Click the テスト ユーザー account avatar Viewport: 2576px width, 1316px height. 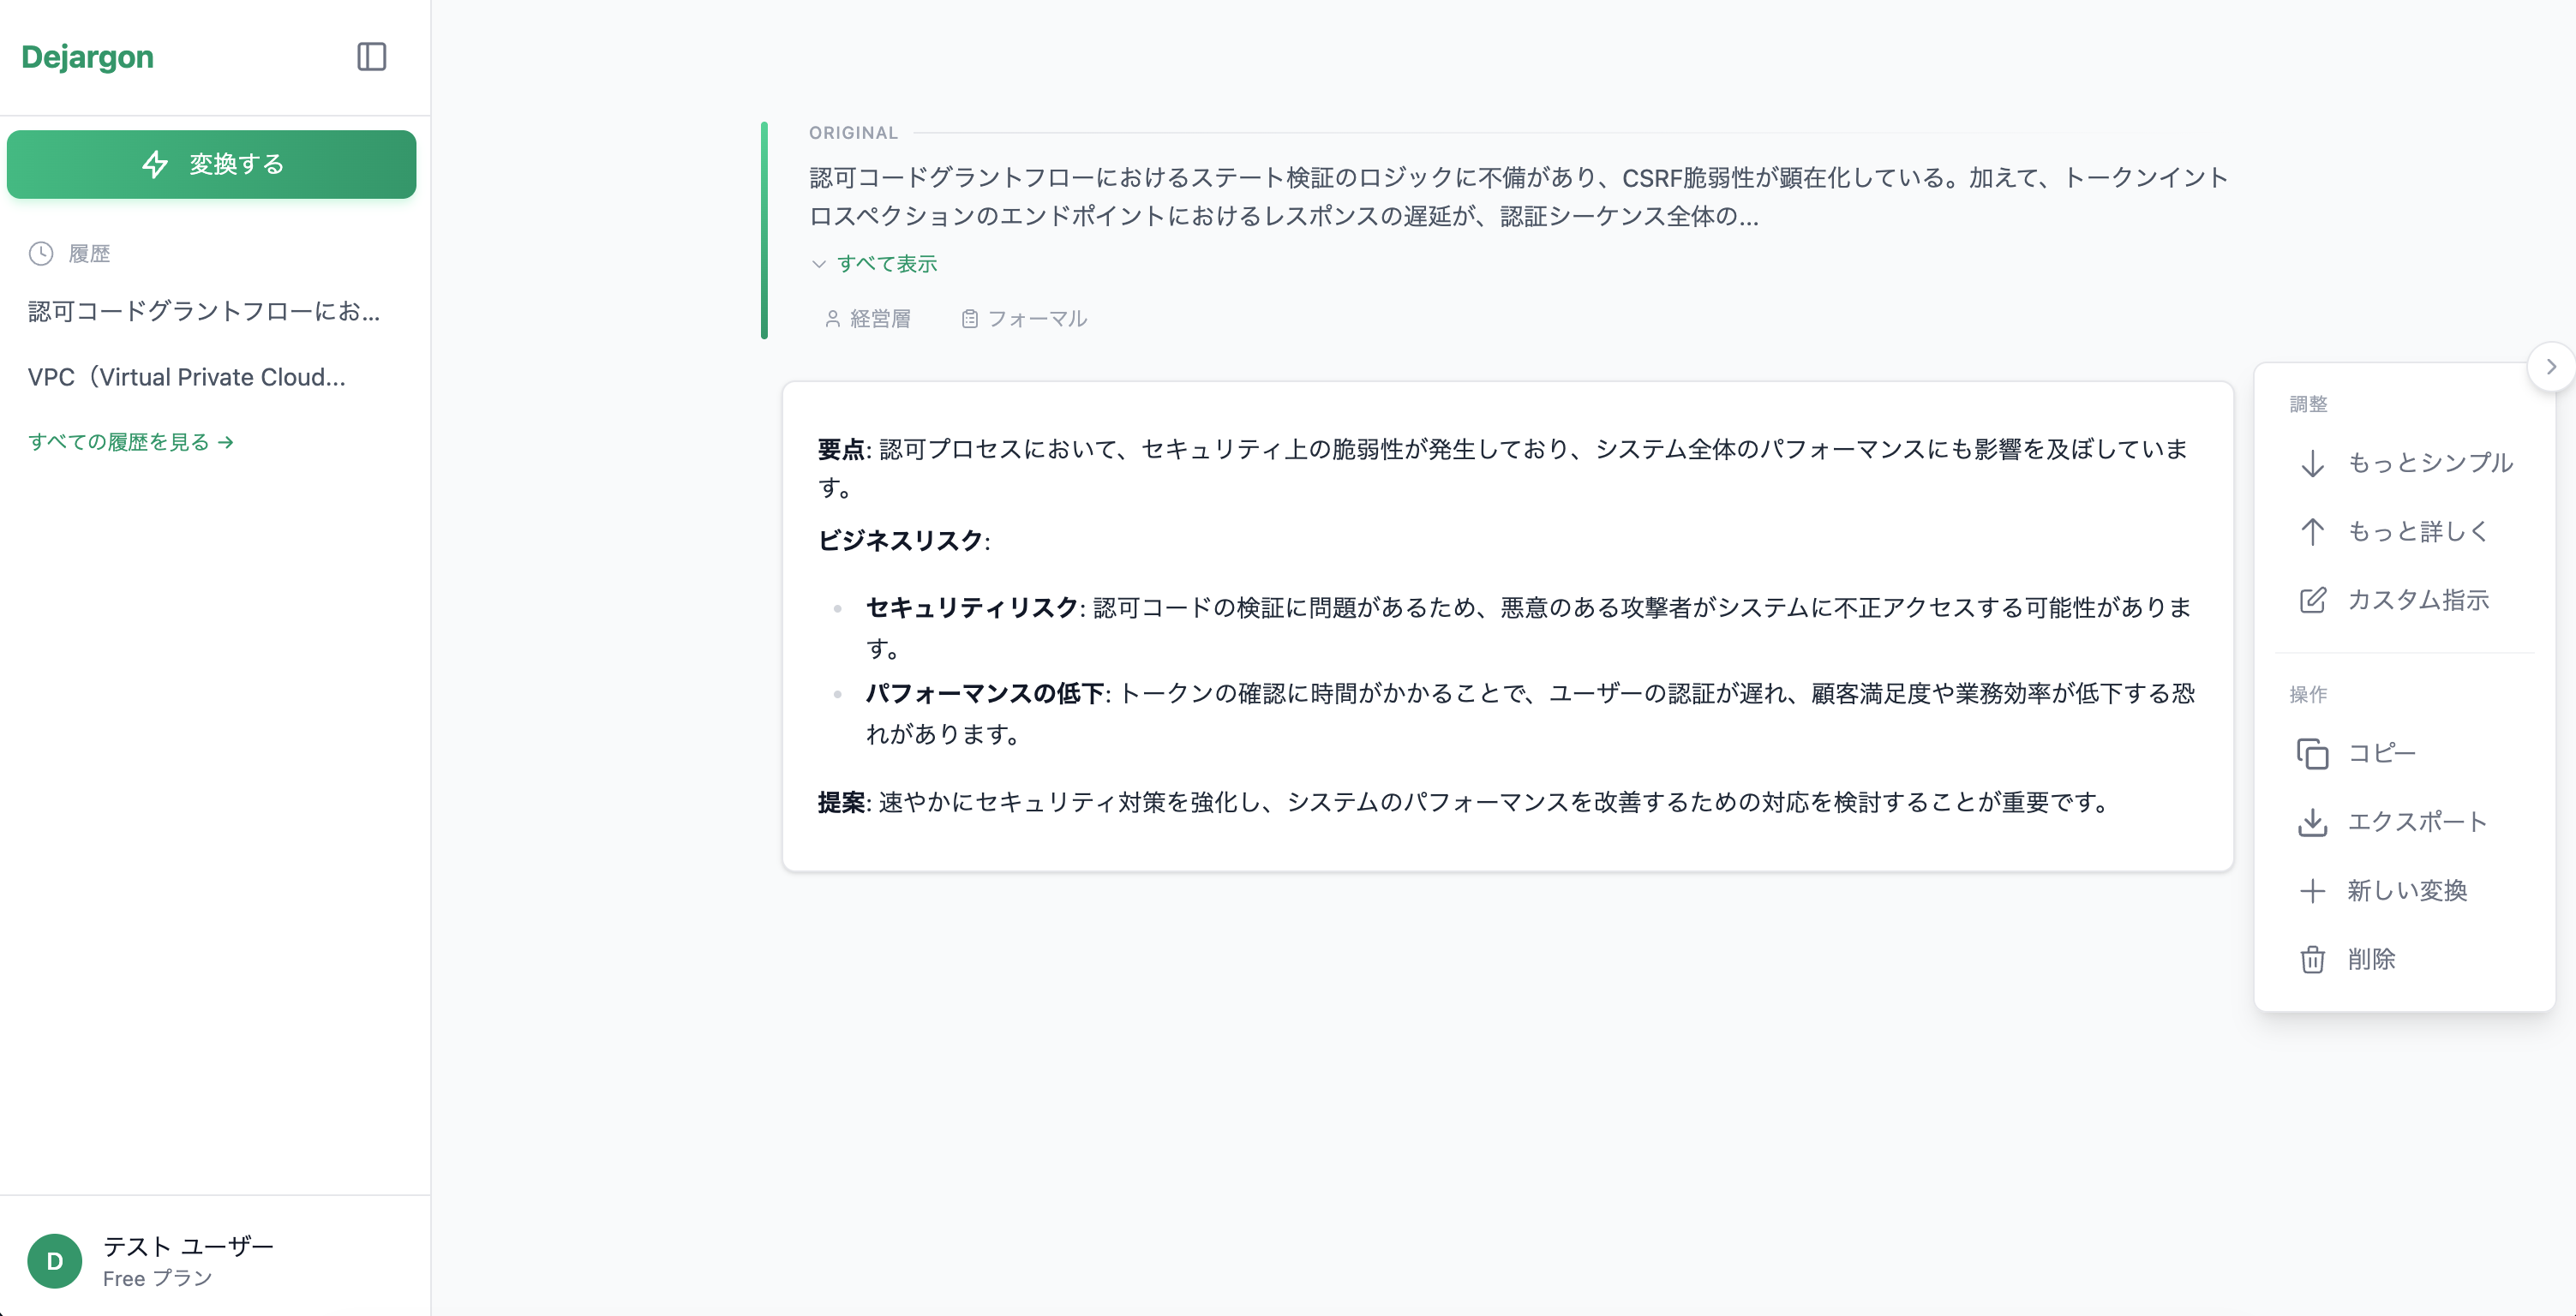point(54,1261)
